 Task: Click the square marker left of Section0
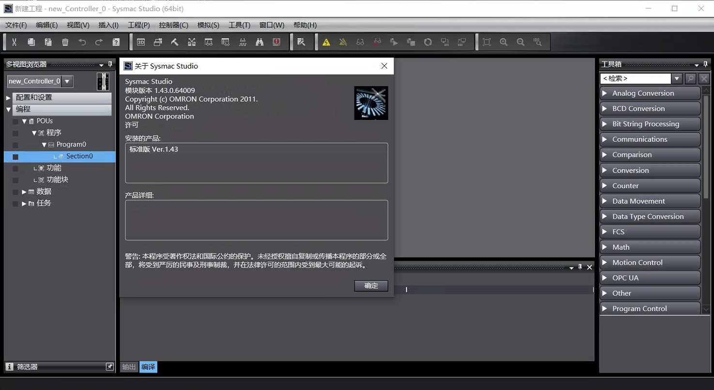15,157
